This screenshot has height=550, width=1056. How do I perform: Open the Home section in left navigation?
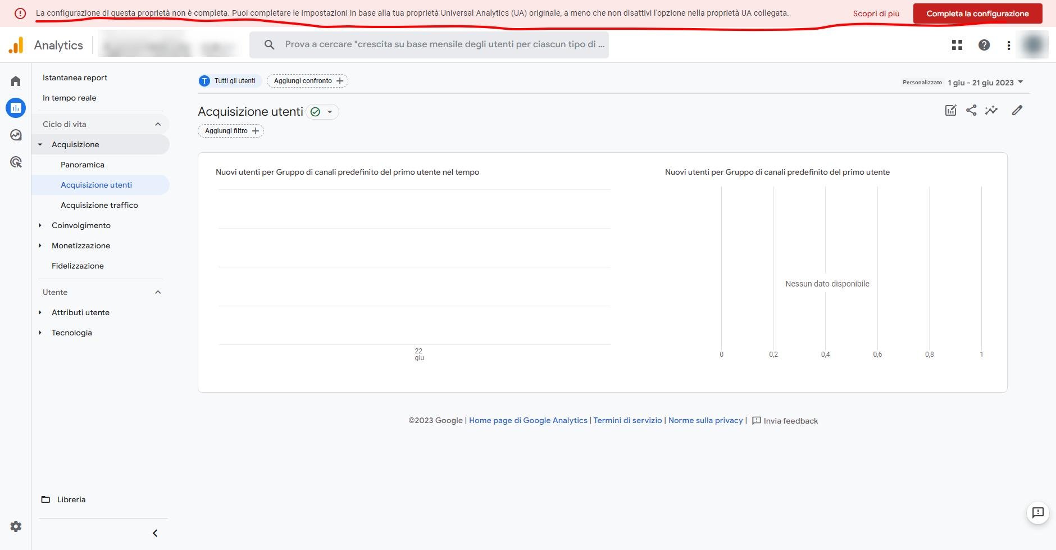(x=15, y=80)
